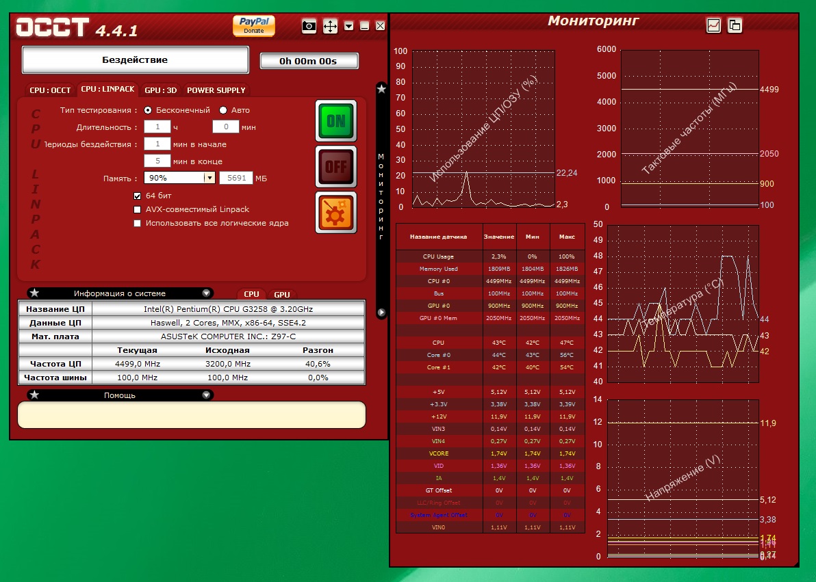The image size is (816, 582).
Task: Select the CPU:LINPACK tab
Action: (x=107, y=89)
